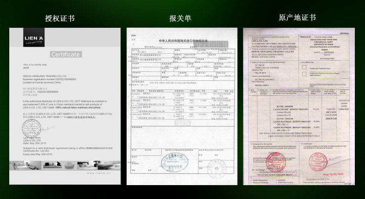This screenshot has width=365, height=199.
Task: Click the 中华人民共和国海关进口货物报关单 title
Action: click(183, 41)
